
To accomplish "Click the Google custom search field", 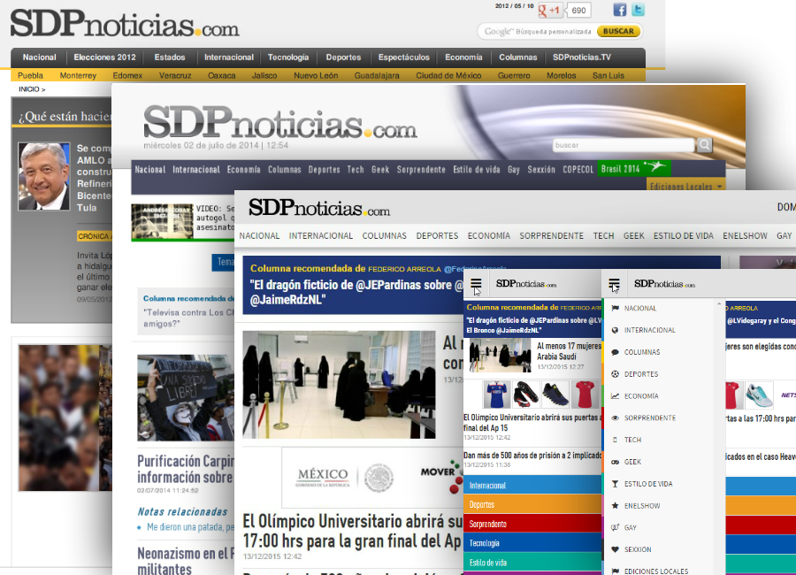I will [x=537, y=32].
